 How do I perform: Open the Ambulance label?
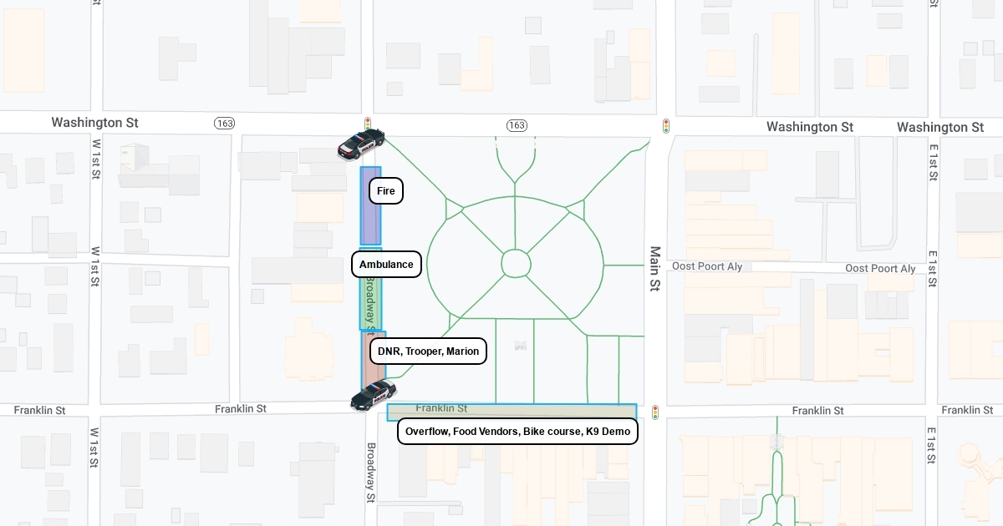pyautogui.click(x=386, y=265)
